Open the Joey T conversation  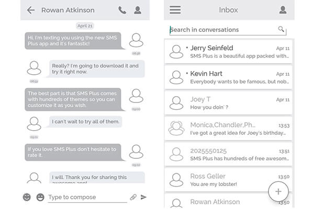tap(228, 102)
